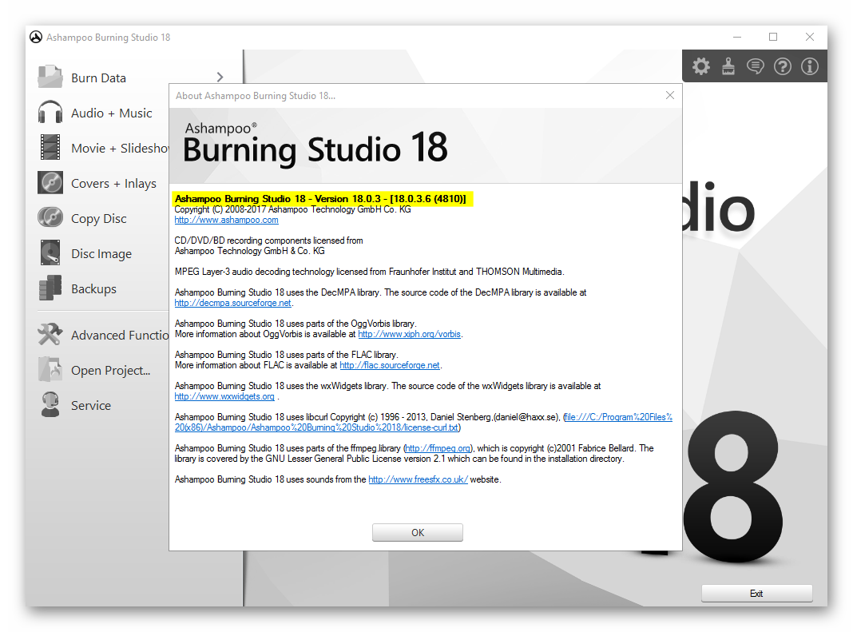
Task: Open the feedback speech bubble icon
Action: click(x=756, y=66)
